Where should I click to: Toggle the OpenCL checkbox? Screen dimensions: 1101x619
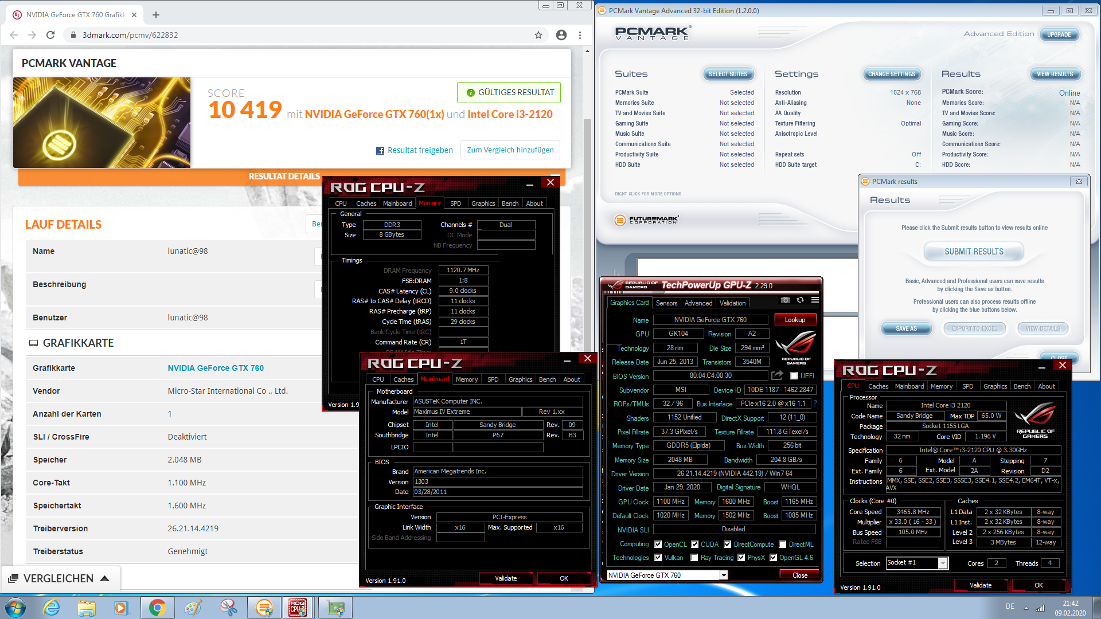click(658, 544)
